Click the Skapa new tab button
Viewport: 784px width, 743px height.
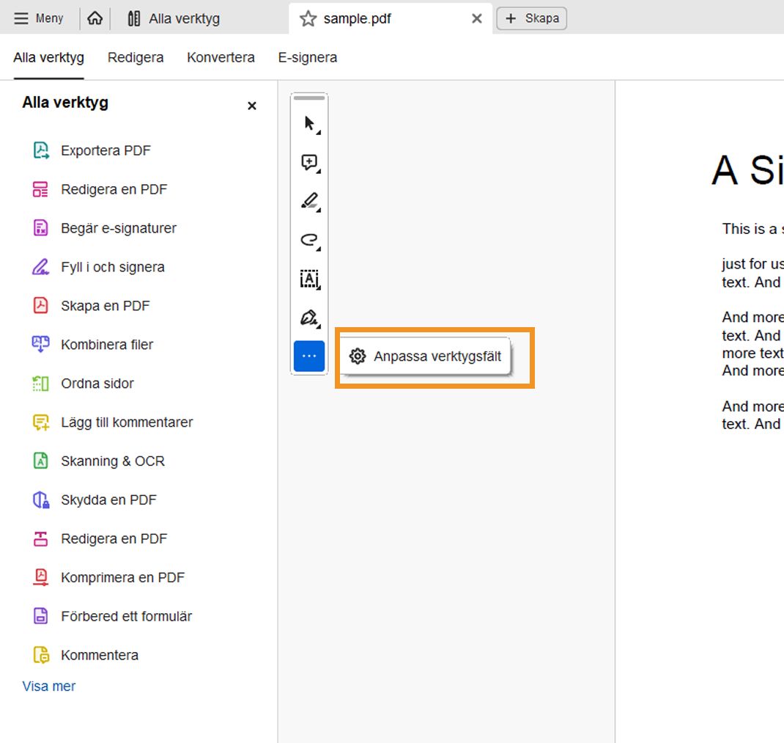coord(531,18)
